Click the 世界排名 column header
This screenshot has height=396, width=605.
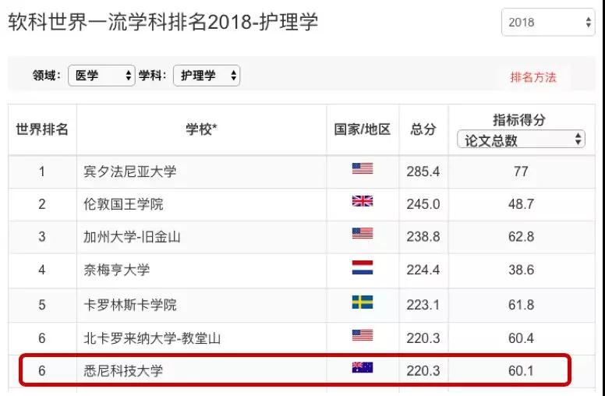click(x=42, y=129)
